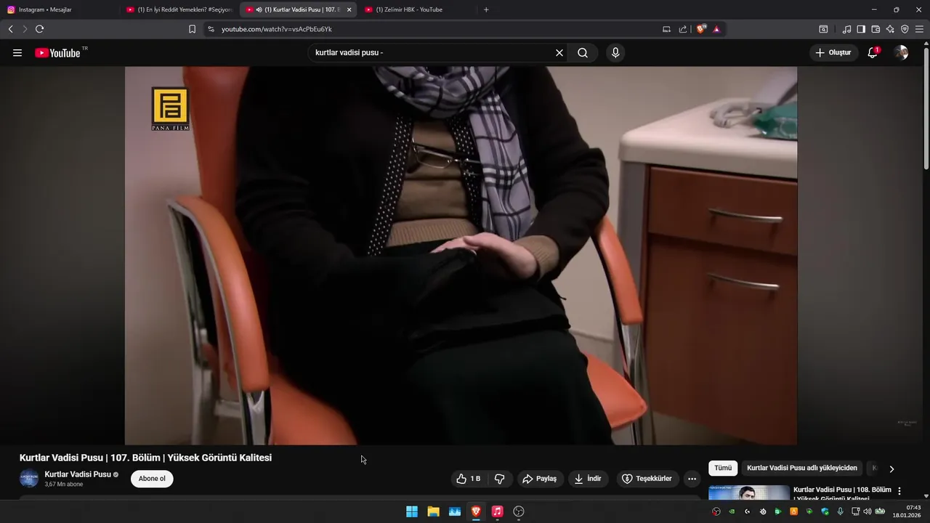
Task: Open YouTube notifications bell
Action: point(873,53)
